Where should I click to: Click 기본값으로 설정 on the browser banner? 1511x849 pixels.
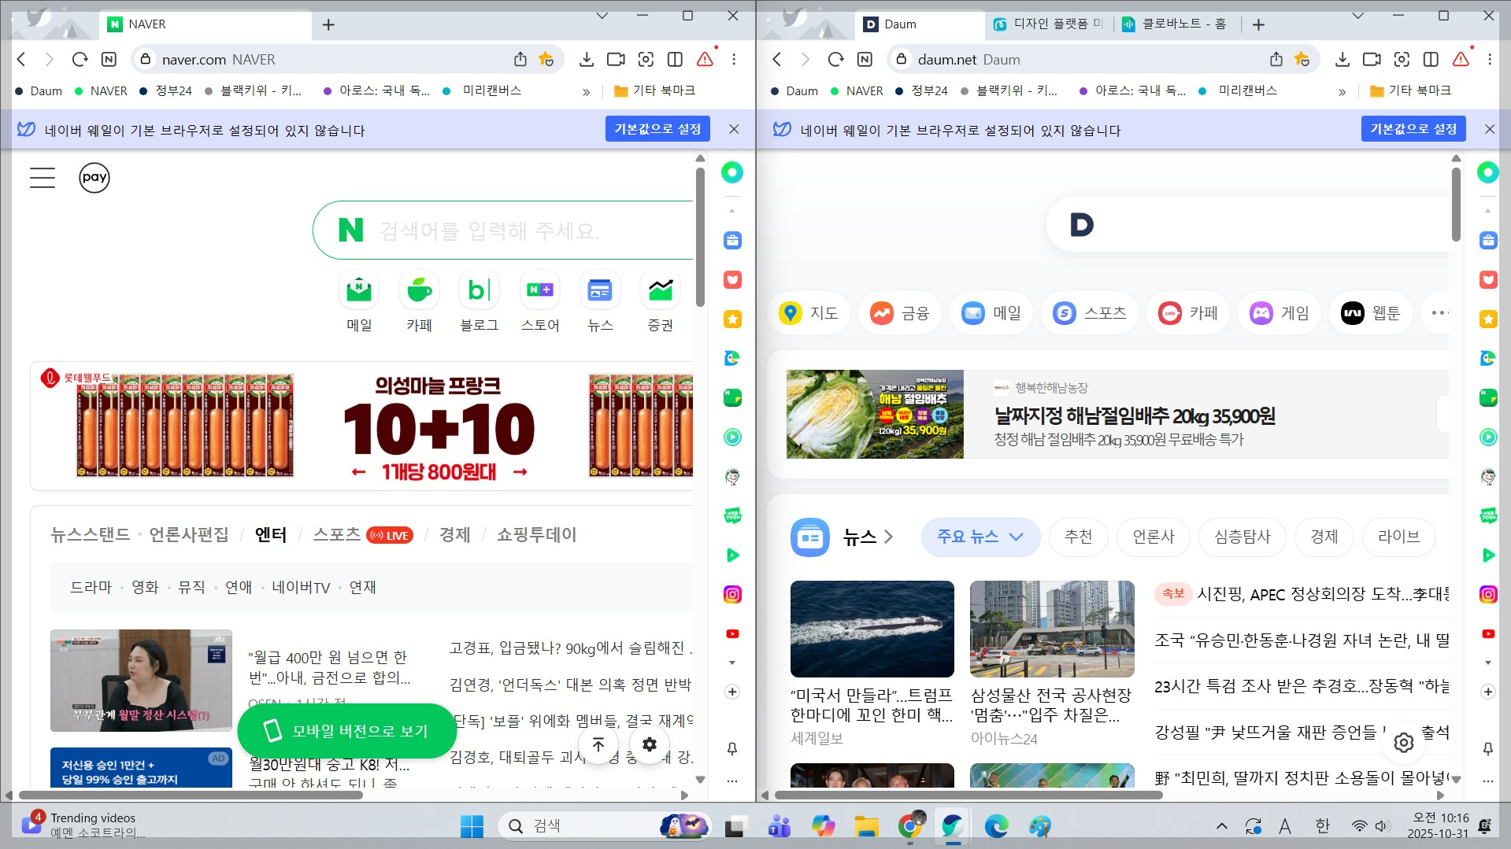tap(657, 129)
